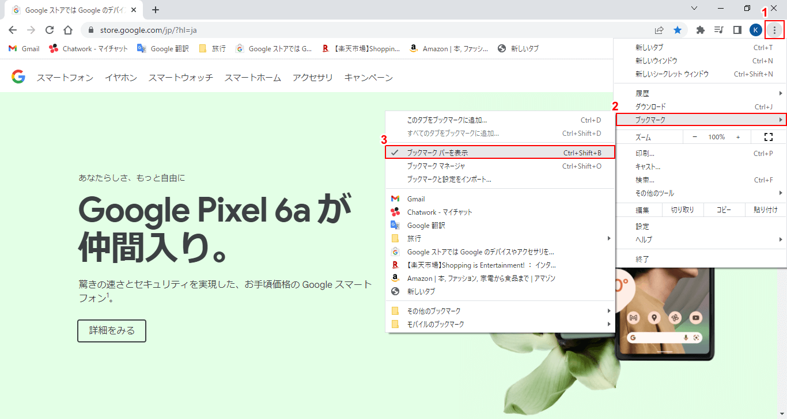Select このタブをブックマークに追加...

[x=500, y=120]
